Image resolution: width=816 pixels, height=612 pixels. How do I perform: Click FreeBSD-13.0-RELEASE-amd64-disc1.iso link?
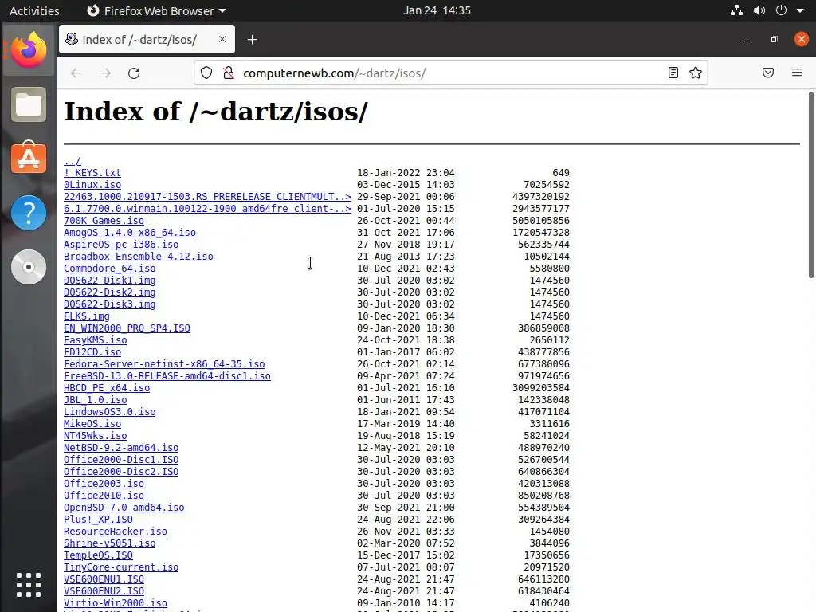point(167,376)
